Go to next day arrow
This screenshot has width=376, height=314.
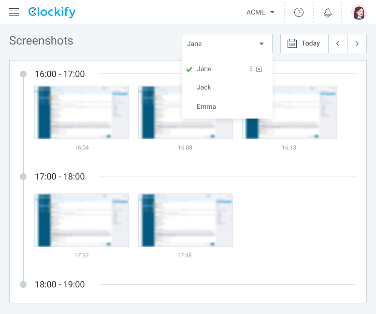[x=357, y=44]
